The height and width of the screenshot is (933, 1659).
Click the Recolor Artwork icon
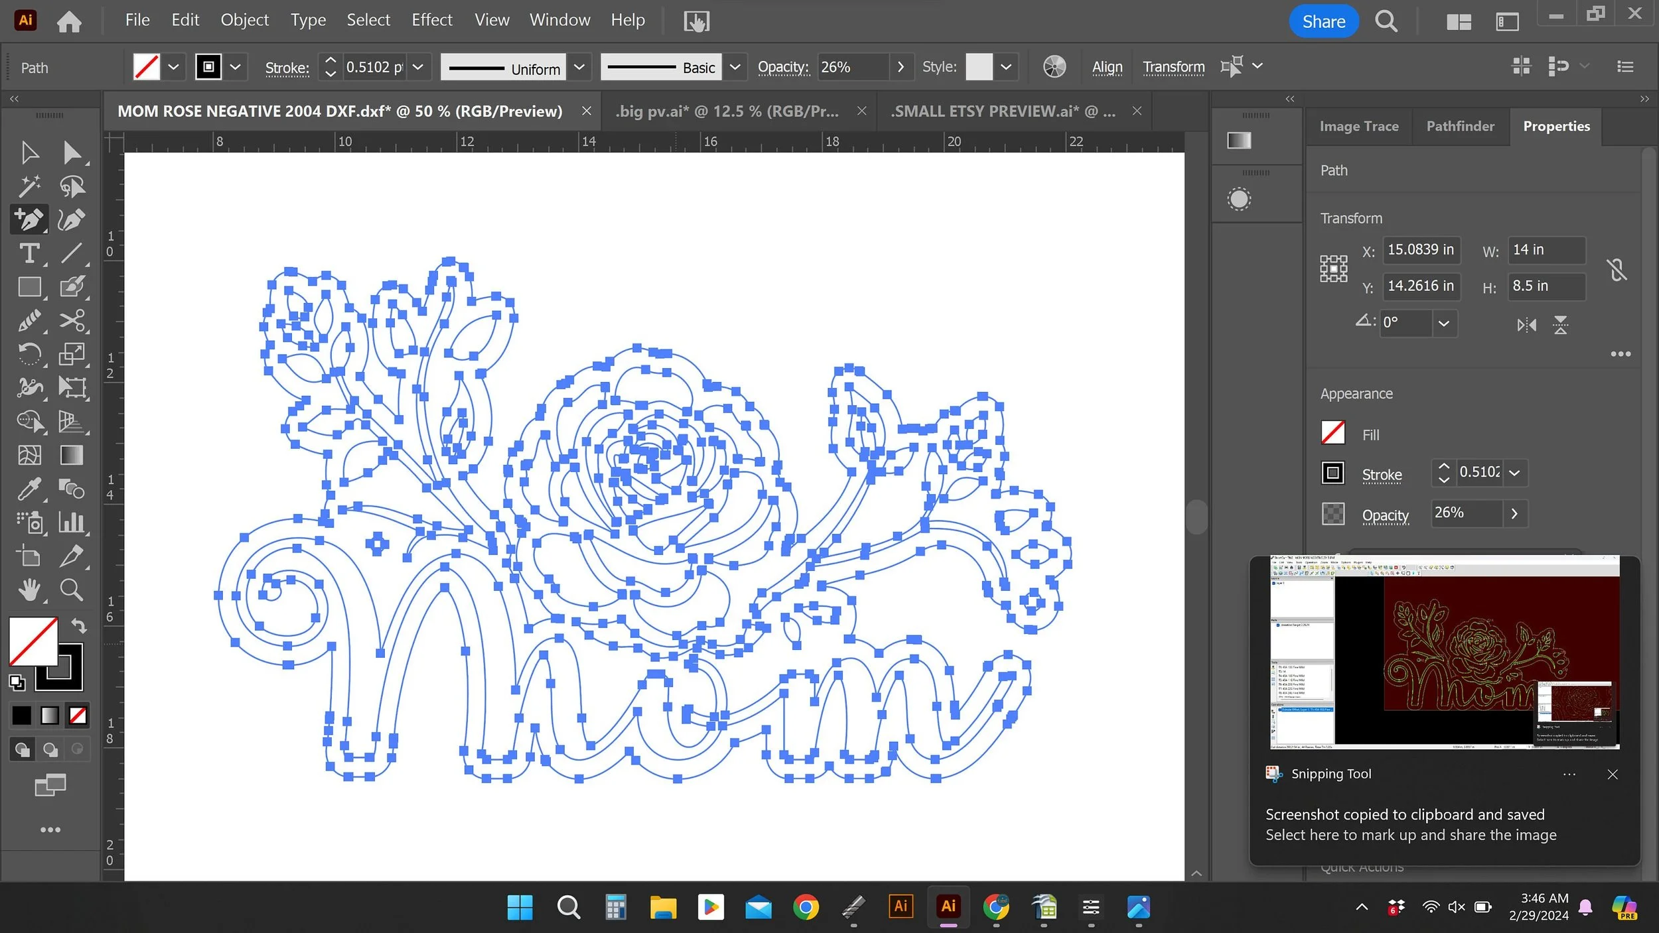coord(1054,67)
